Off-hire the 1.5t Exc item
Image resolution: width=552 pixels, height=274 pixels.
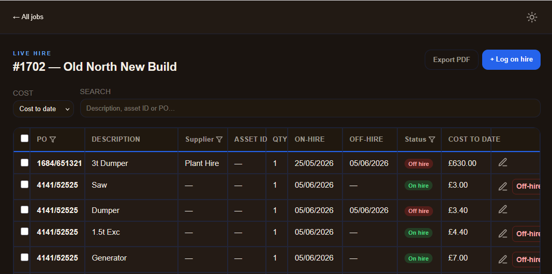point(527,234)
